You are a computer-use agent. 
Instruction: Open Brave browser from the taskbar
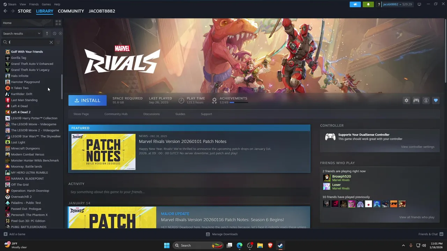(270, 245)
